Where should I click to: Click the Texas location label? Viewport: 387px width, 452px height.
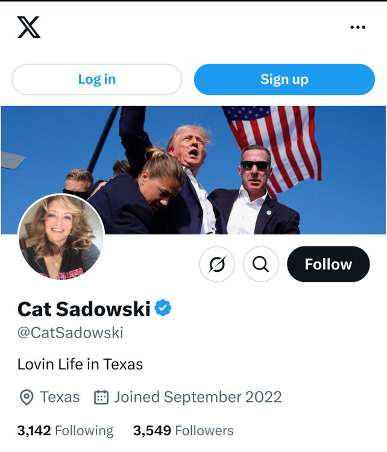click(x=60, y=397)
